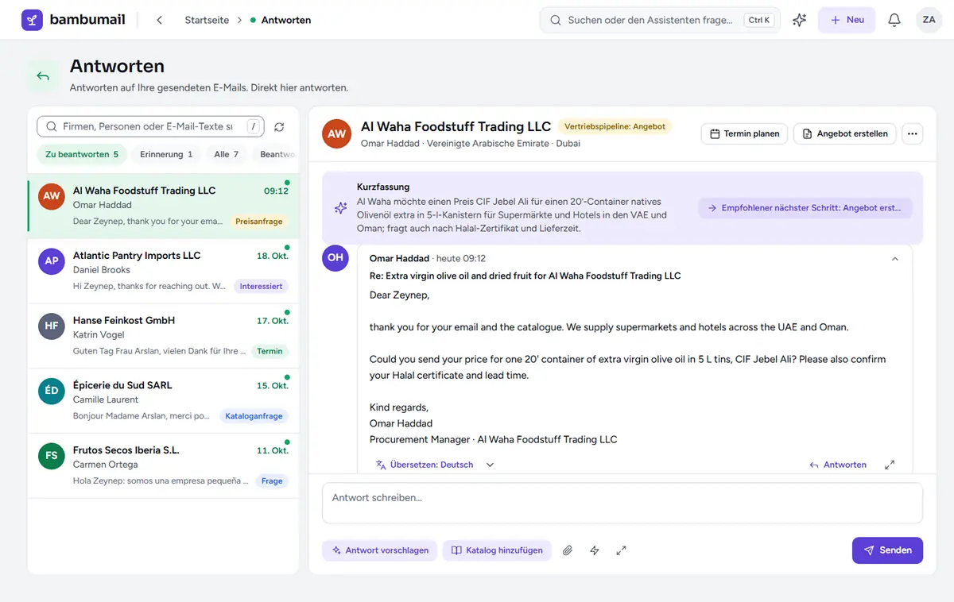Image resolution: width=954 pixels, height=602 pixels.
Task: Click Antwort vorschlagen
Action: [x=379, y=550]
